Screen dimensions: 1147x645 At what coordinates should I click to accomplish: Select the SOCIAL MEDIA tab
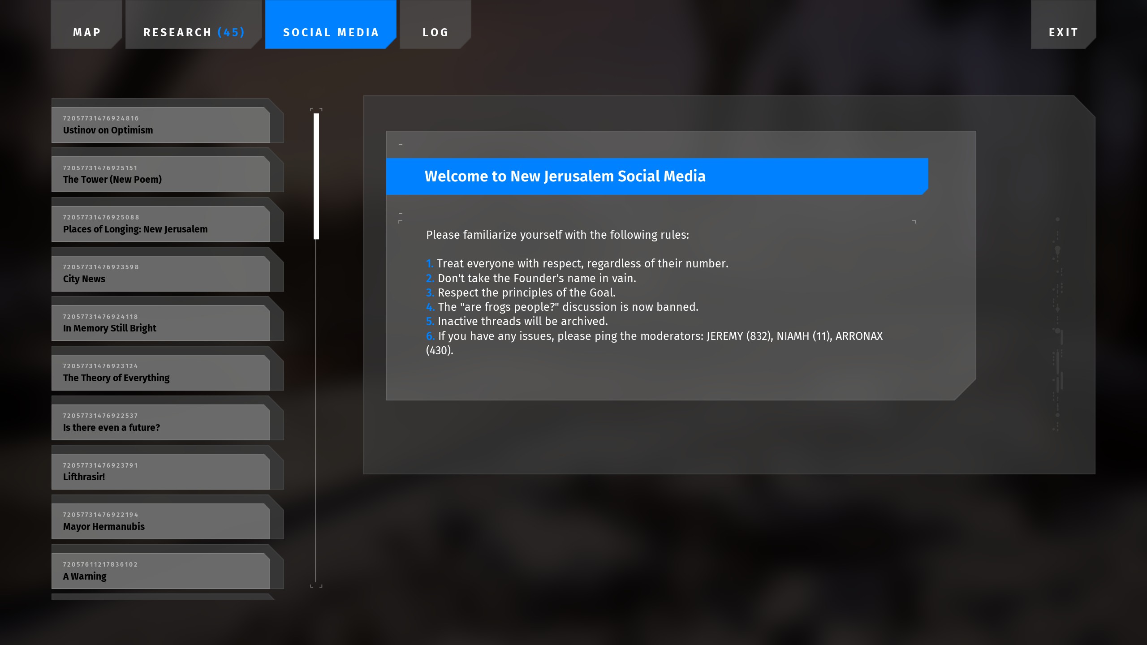coord(331,32)
